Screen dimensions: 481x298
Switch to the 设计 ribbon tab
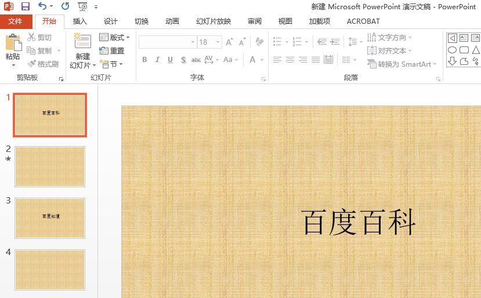click(110, 21)
